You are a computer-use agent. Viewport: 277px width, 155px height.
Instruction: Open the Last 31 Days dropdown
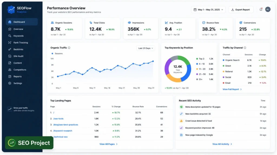[146, 48]
